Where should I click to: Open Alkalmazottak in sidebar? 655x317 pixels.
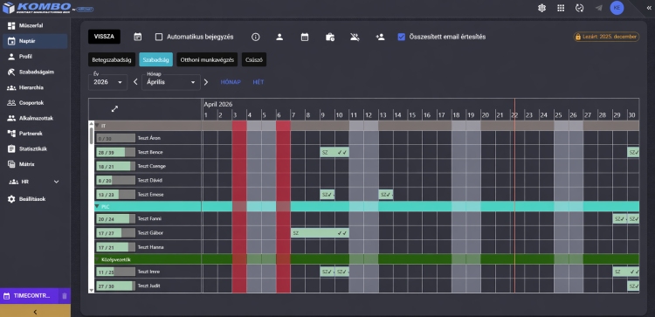(35, 118)
